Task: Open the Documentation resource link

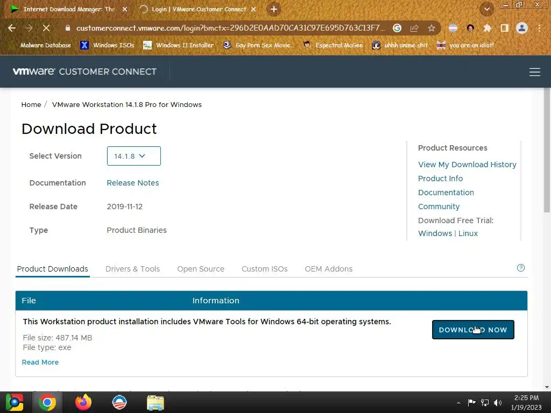Action: tap(446, 193)
